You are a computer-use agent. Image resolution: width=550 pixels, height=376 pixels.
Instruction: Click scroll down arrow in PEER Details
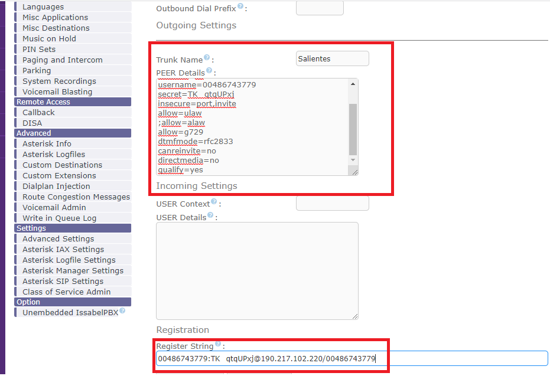coord(353,160)
